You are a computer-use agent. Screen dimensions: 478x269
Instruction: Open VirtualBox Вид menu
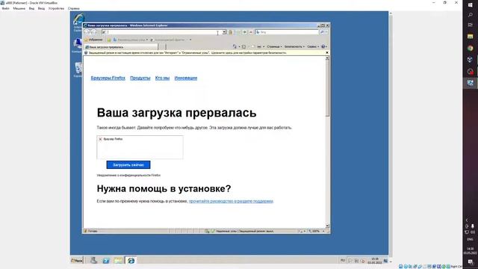(31, 8)
